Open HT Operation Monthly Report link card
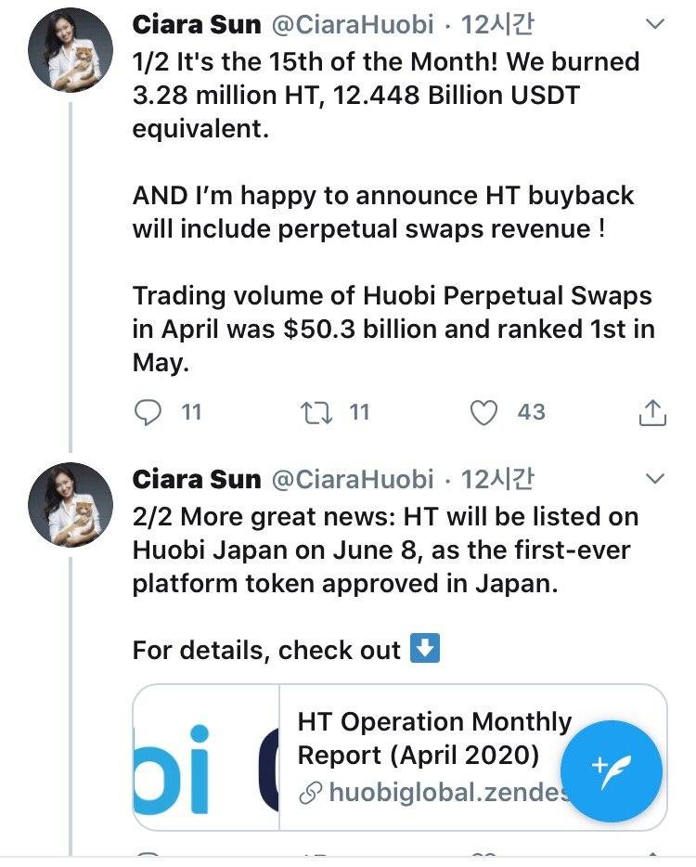Screen dimensions: 696x867 click(x=400, y=757)
